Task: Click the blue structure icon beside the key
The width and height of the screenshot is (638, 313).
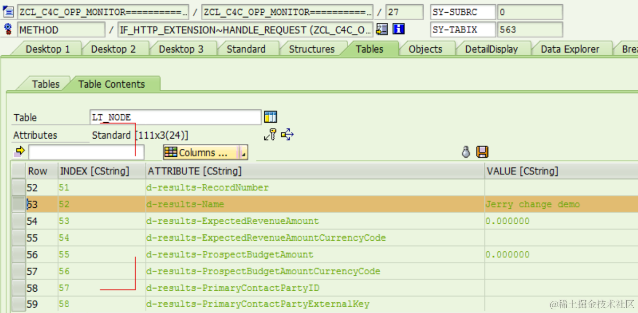Action: 287,134
